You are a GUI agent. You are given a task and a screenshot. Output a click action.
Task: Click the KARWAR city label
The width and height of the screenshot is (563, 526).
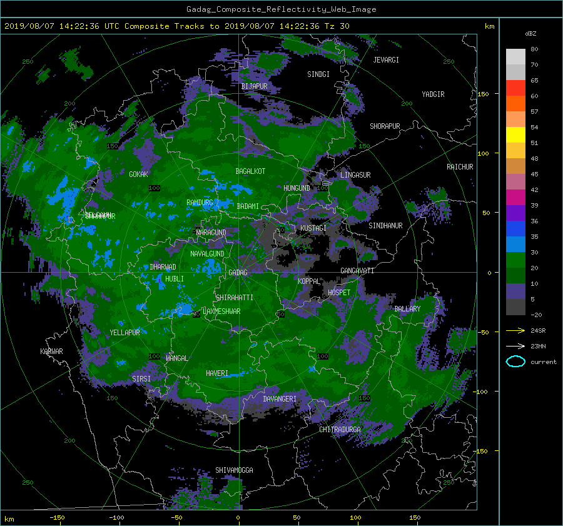click(51, 352)
